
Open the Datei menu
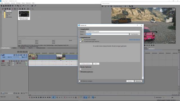click(2, 3)
